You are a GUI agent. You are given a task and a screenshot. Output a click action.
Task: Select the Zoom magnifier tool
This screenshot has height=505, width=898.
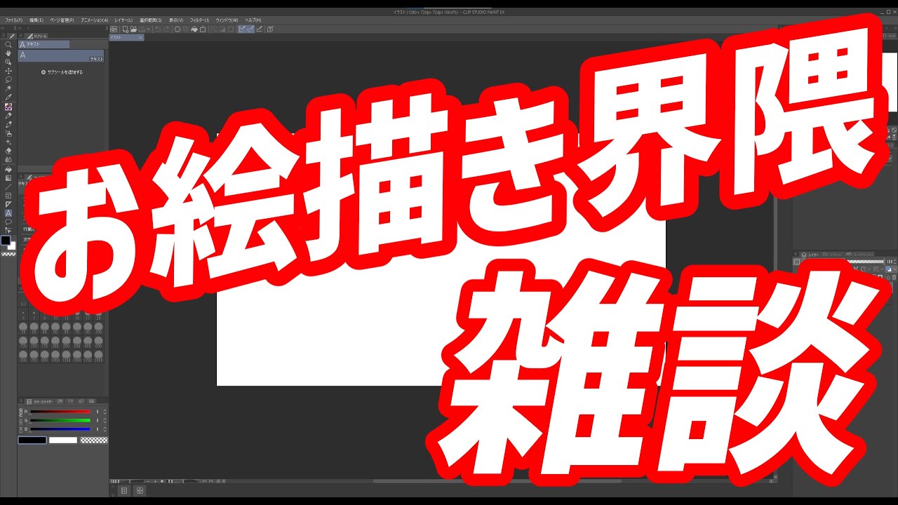tap(8, 44)
